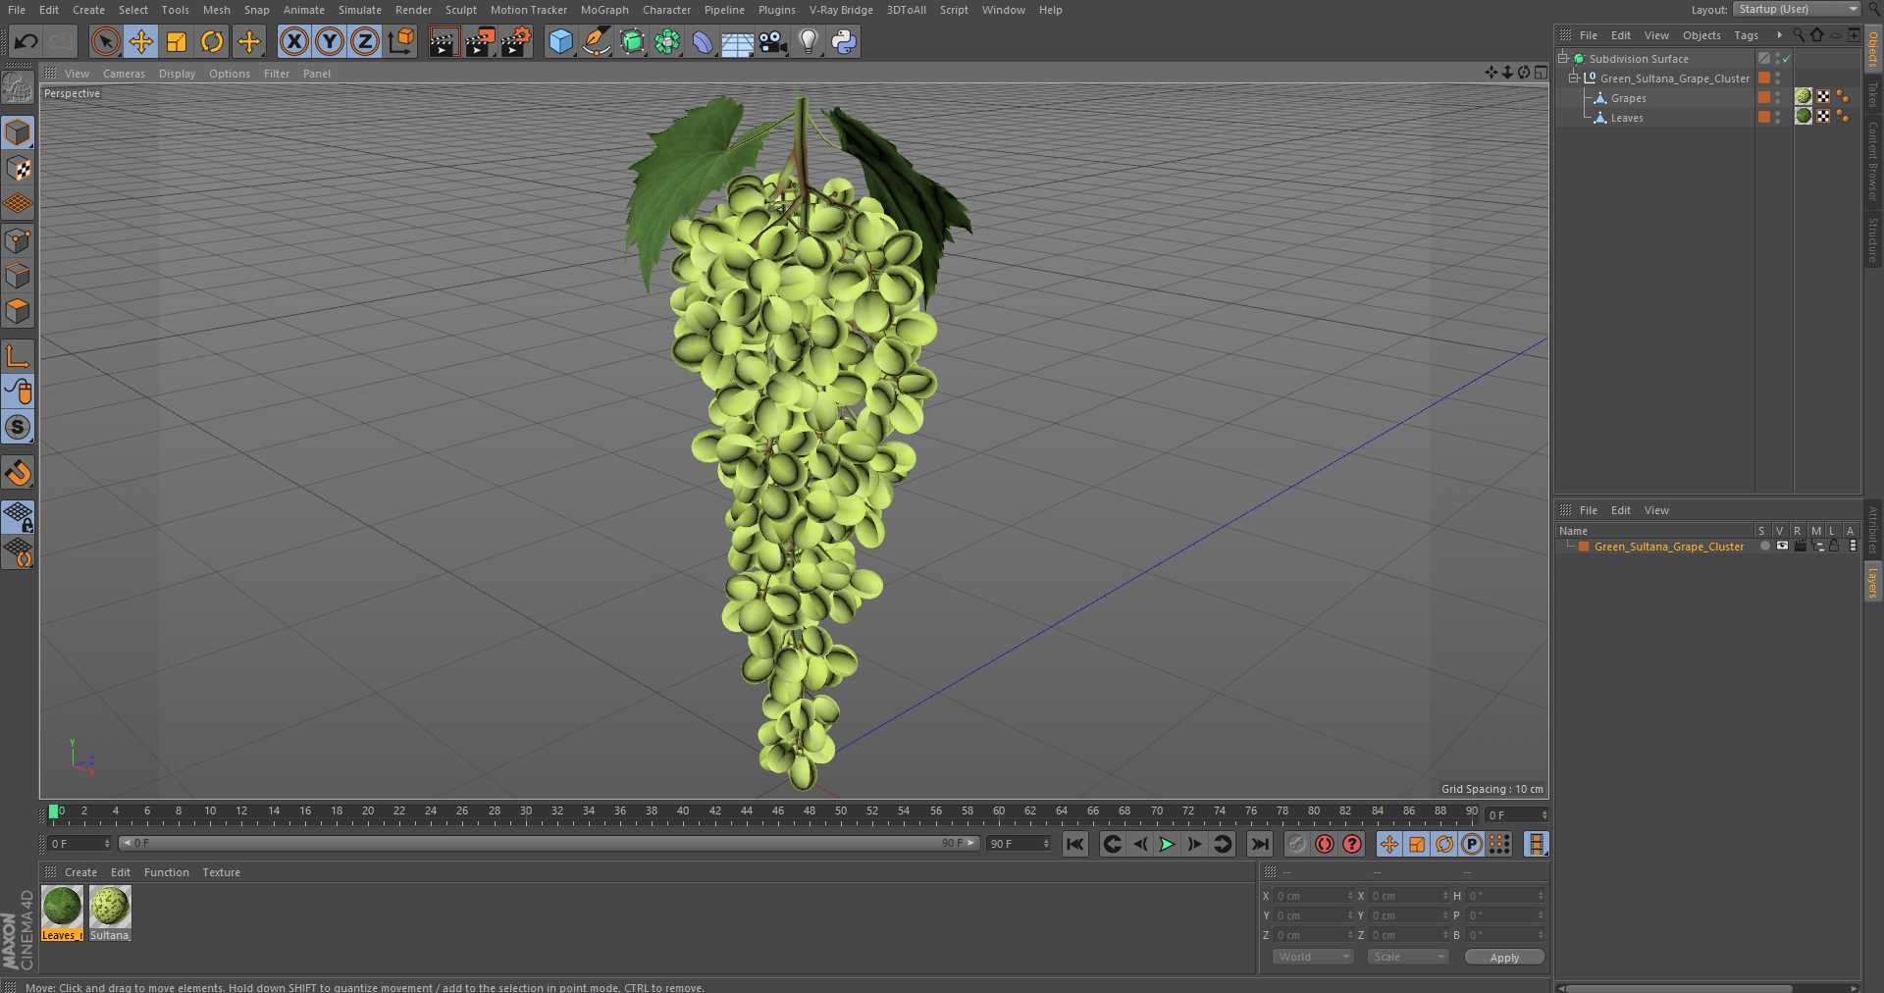
Task: Click Leaves material tag
Action: 1804,116
